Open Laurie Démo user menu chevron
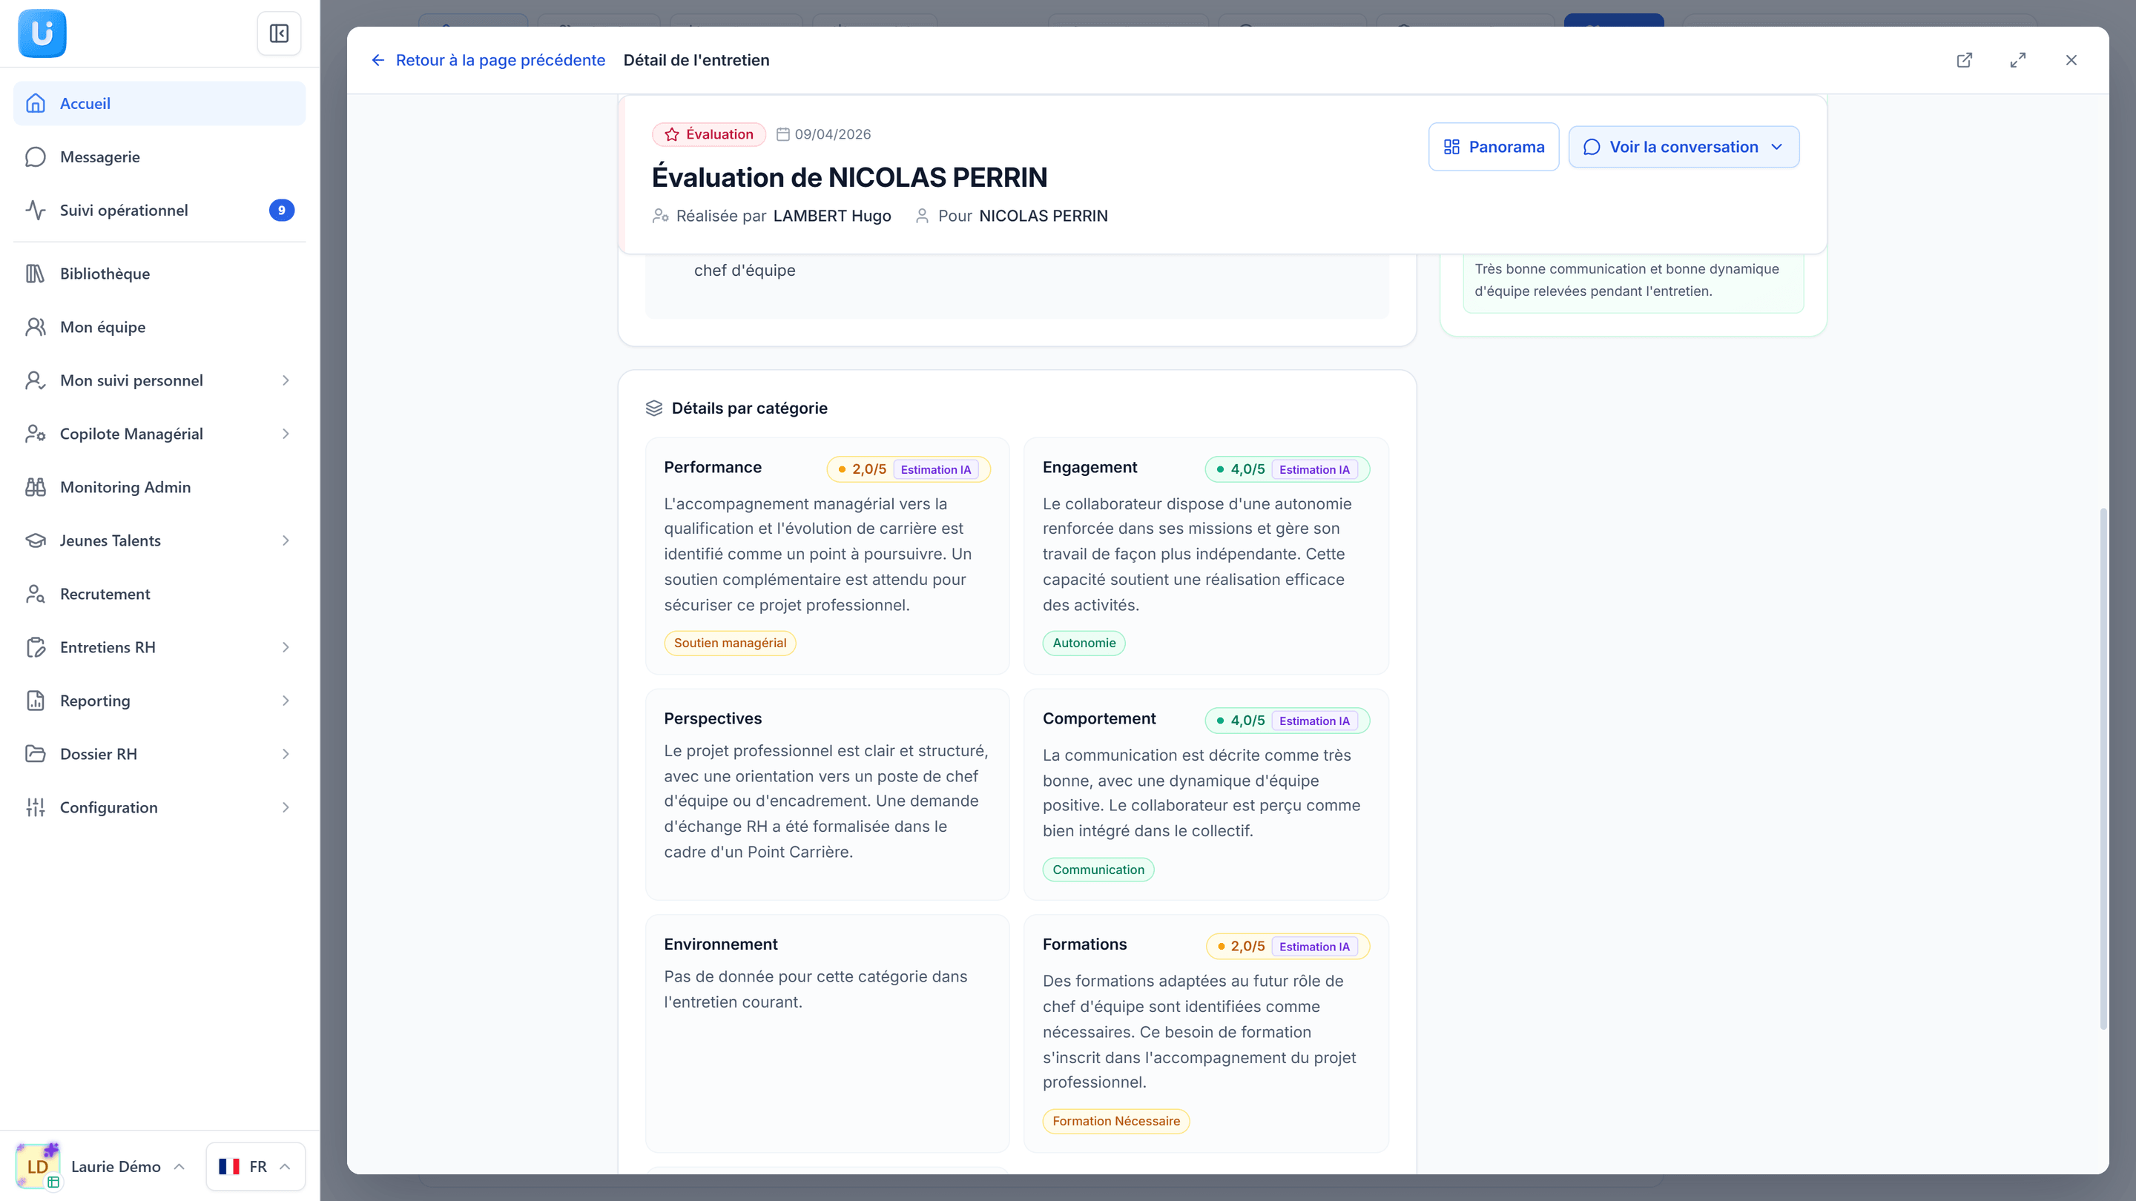 pyautogui.click(x=179, y=1166)
